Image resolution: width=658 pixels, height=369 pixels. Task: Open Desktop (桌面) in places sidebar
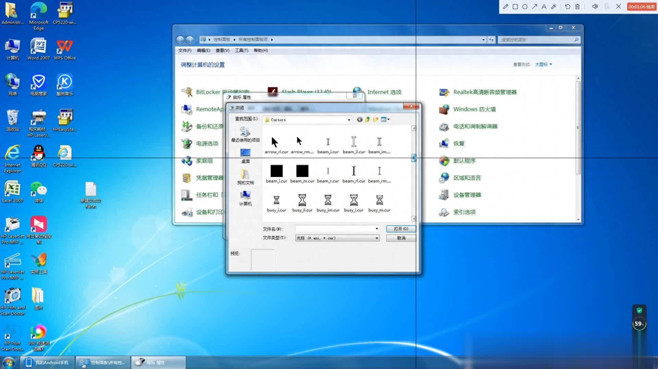(x=245, y=155)
